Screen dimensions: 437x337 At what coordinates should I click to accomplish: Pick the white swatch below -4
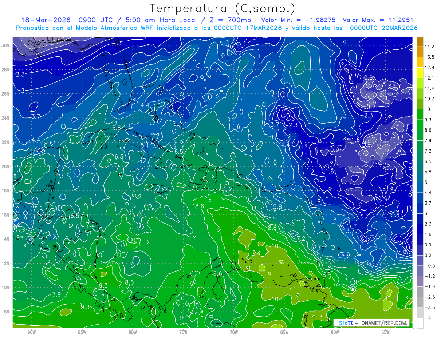pyautogui.click(x=420, y=323)
